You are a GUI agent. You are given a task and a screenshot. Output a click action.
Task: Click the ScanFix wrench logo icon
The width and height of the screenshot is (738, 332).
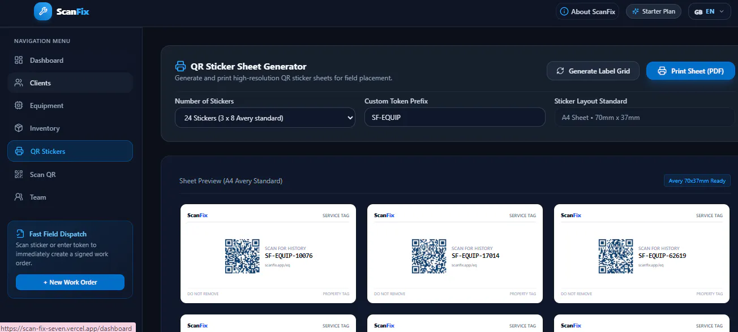[43, 11]
